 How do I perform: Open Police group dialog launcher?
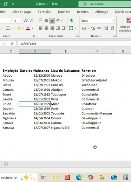[34, 36]
